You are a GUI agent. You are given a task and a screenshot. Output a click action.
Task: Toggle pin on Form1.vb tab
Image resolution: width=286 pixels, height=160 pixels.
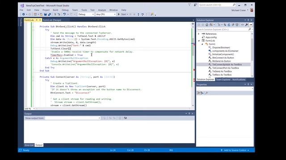(x=37, y=20)
